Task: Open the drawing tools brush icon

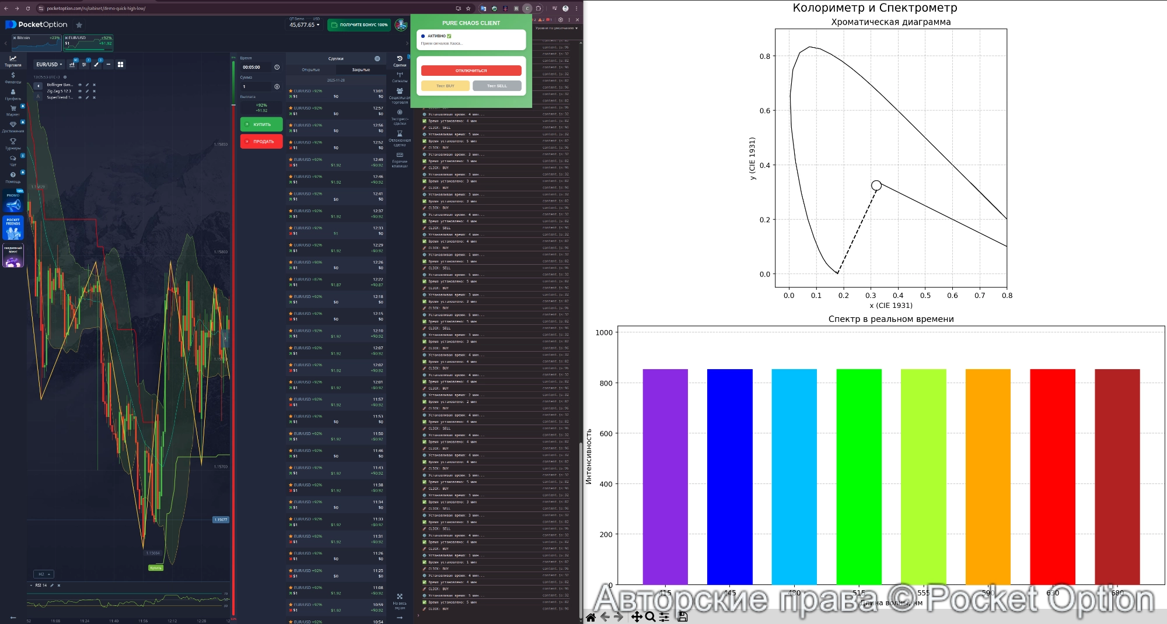Action: click(x=96, y=64)
